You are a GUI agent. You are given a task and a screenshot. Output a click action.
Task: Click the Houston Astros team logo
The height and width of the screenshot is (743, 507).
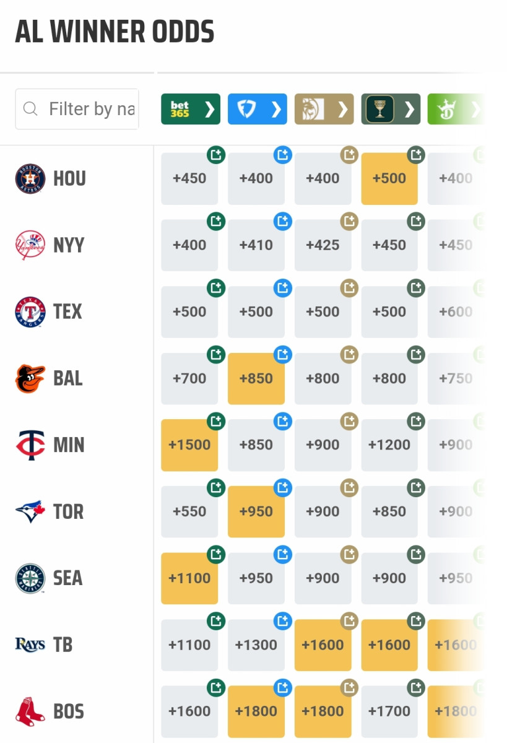(30, 179)
